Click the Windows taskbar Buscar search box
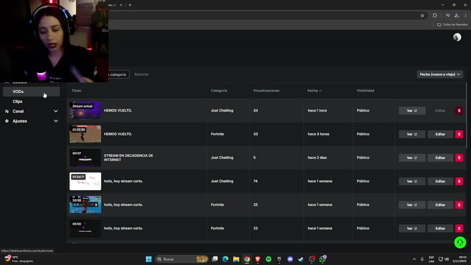 pos(182,259)
